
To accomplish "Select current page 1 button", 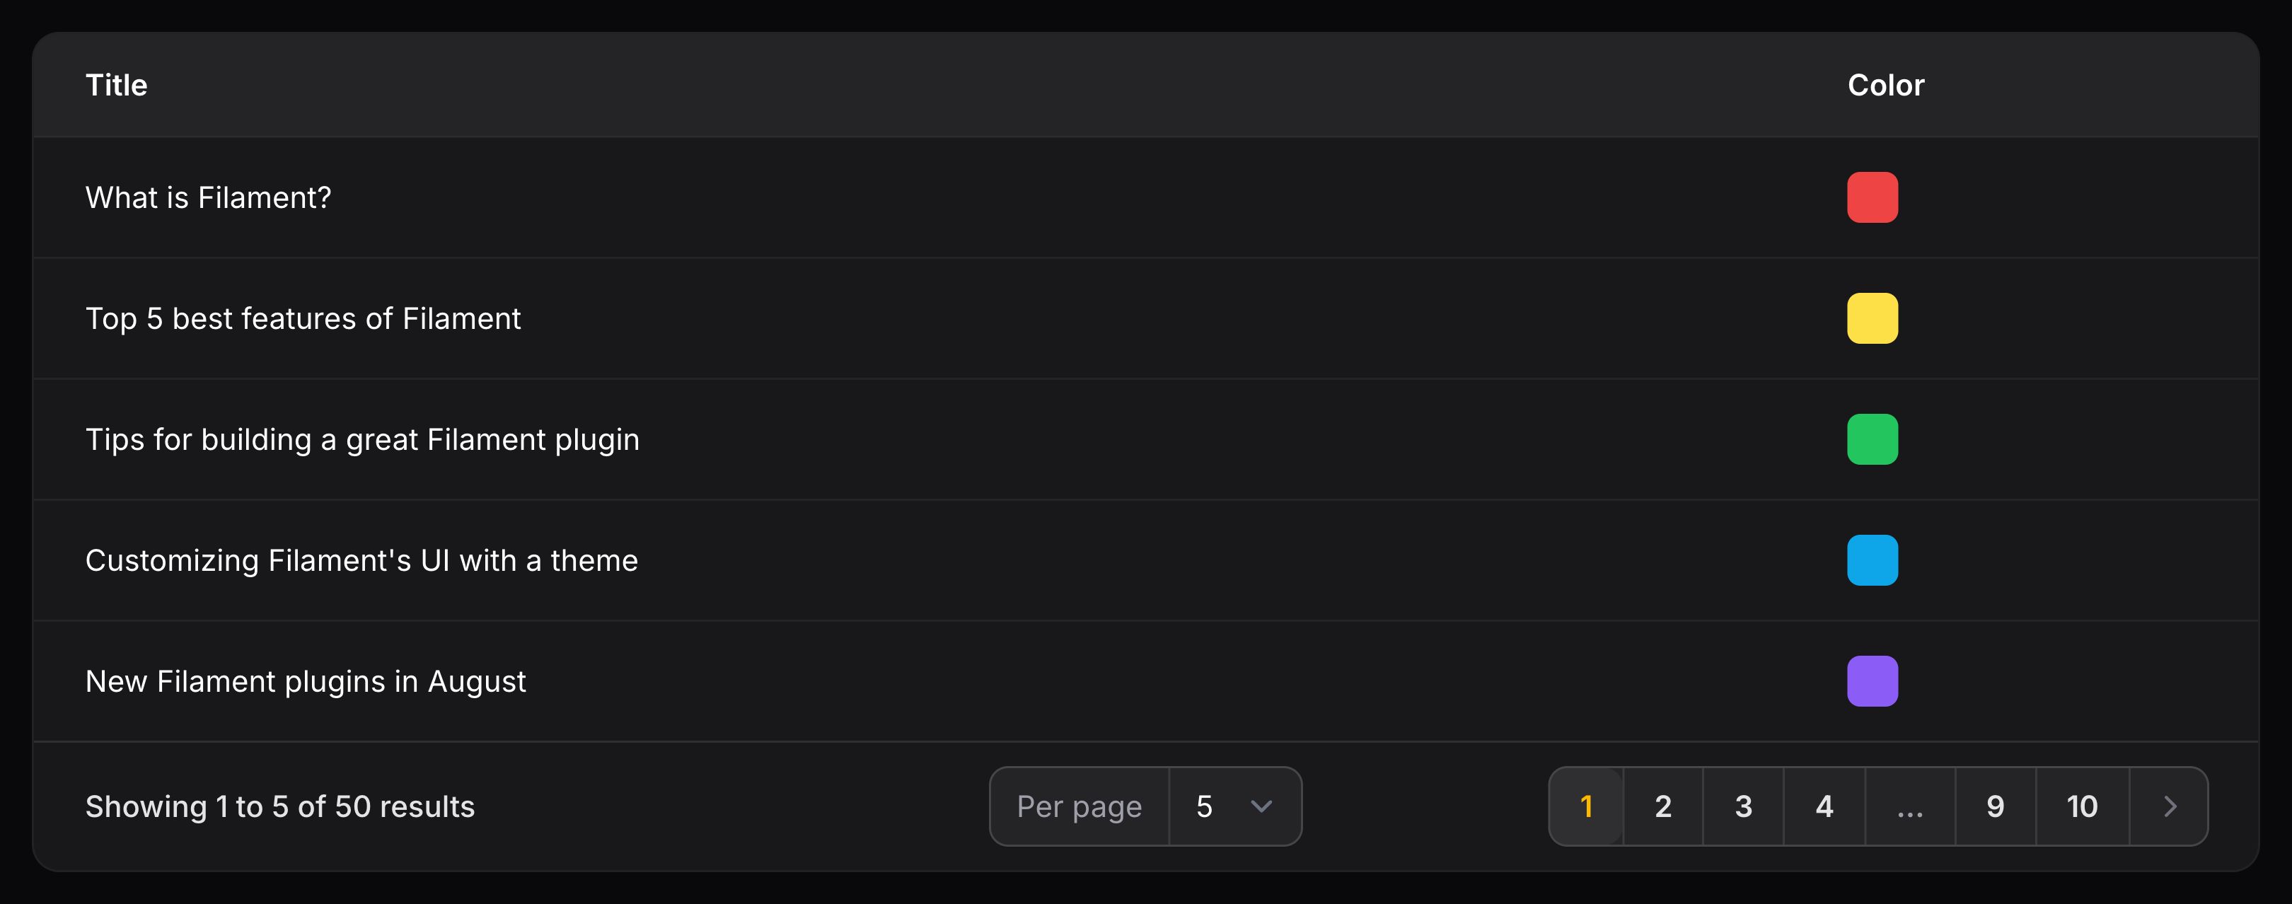I will pos(1587,806).
